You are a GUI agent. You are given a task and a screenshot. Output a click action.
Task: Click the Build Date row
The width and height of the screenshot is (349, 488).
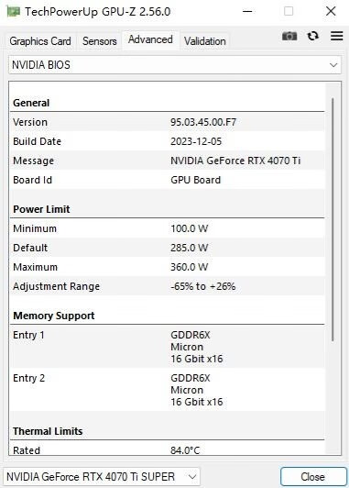[x=168, y=141]
